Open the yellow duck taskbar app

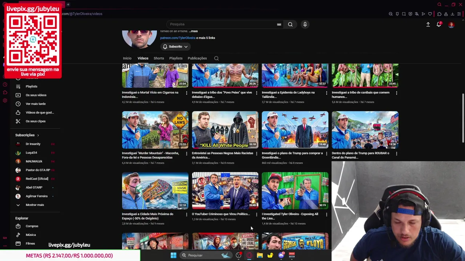[x=270, y=255]
